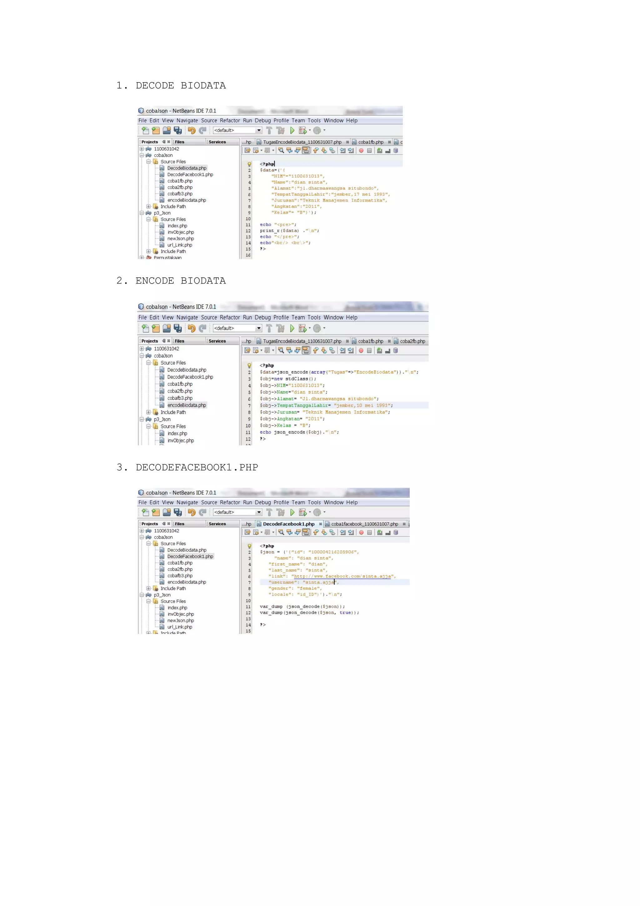Click Shift Line Left icon in Encode Biodata screenshot
This screenshot has height=906, width=640.
pos(343,350)
